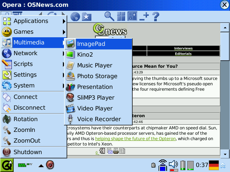Click the Voice Recorder microphone icon
The height and width of the screenshot is (172, 230).
(70, 119)
